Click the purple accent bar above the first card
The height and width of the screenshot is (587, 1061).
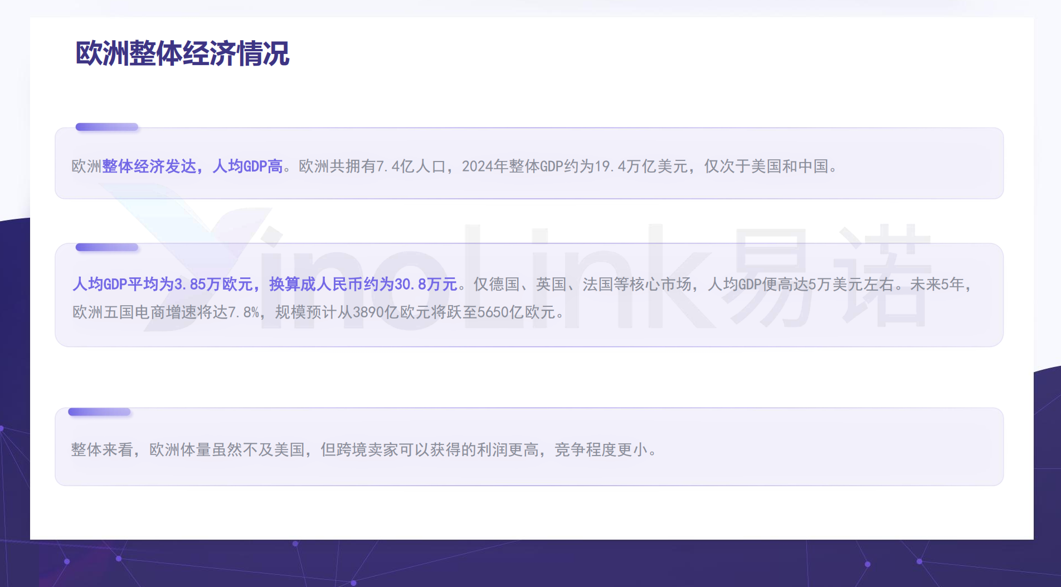tap(106, 127)
